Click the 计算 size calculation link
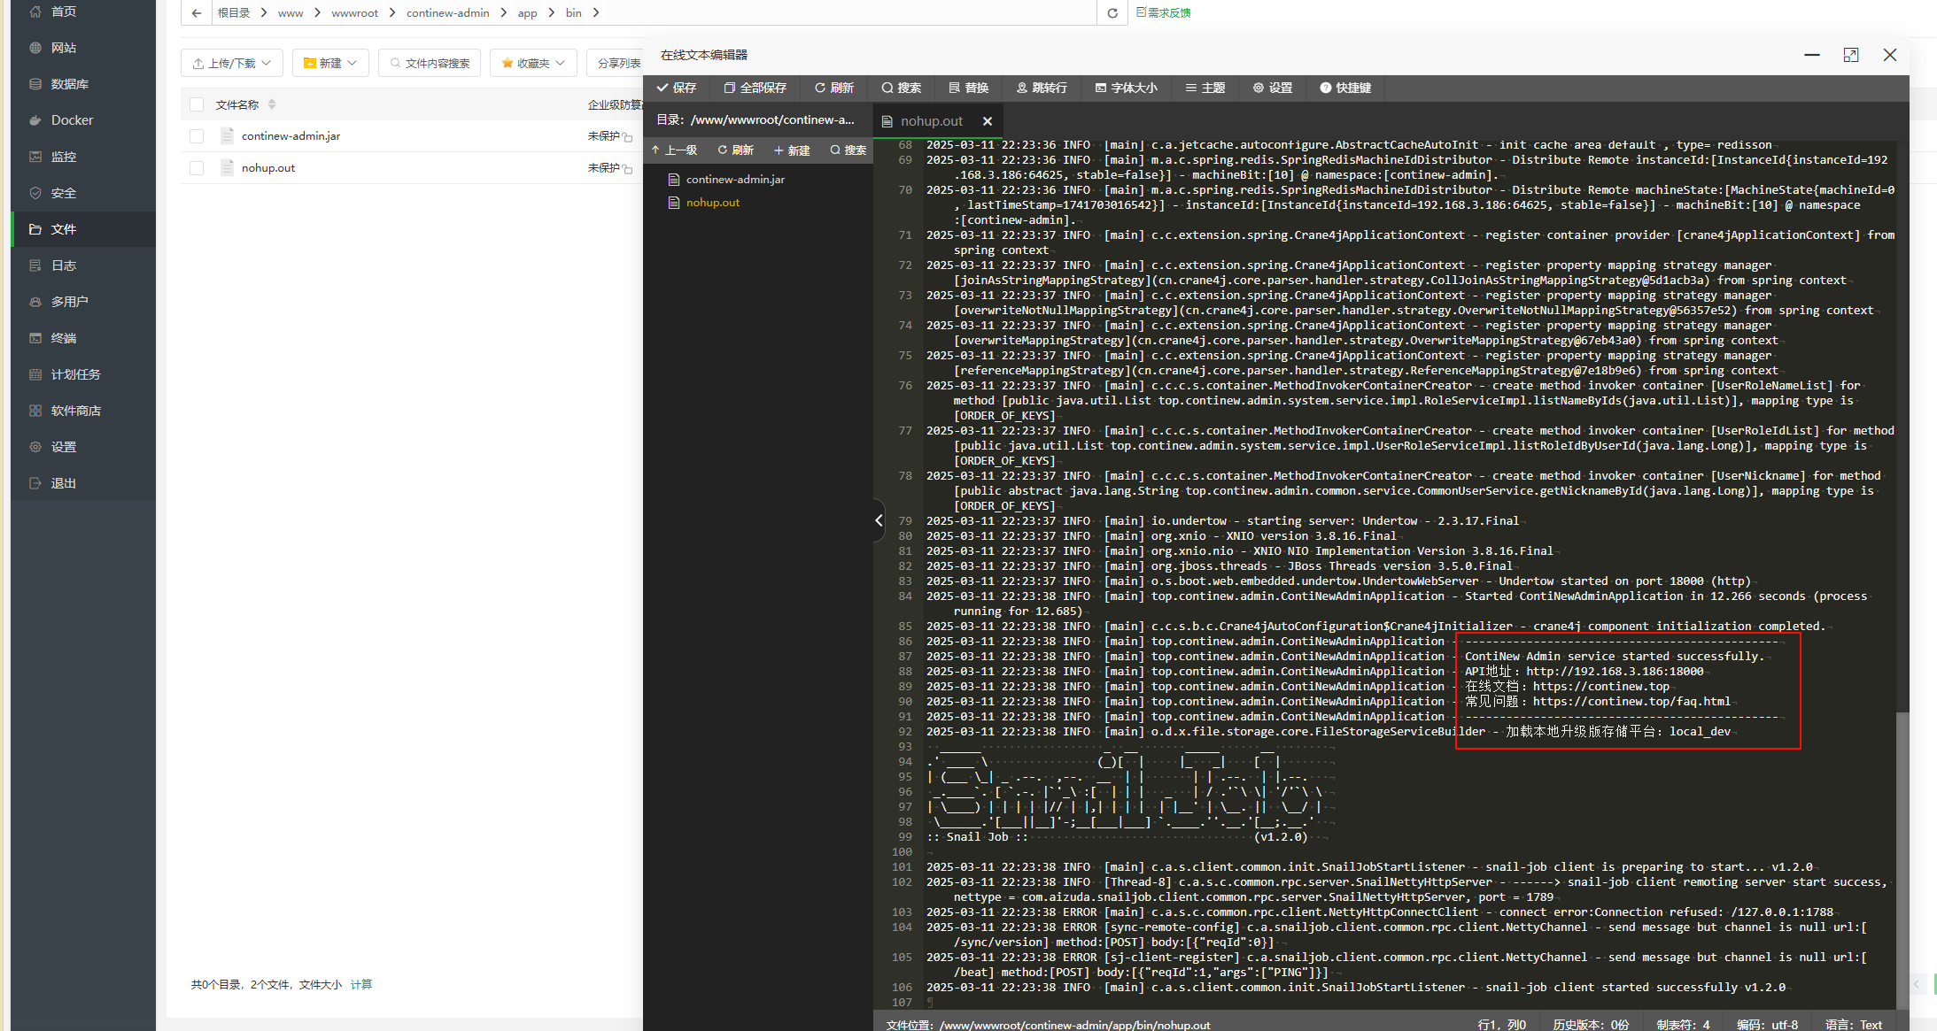This screenshot has height=1031, width=1937. click(361, 984)
